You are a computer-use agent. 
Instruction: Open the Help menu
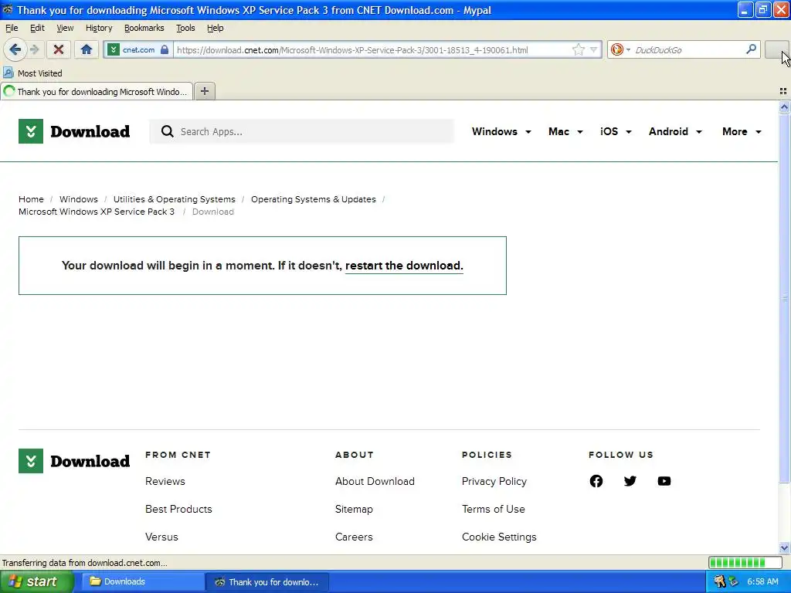coord(216,28)
